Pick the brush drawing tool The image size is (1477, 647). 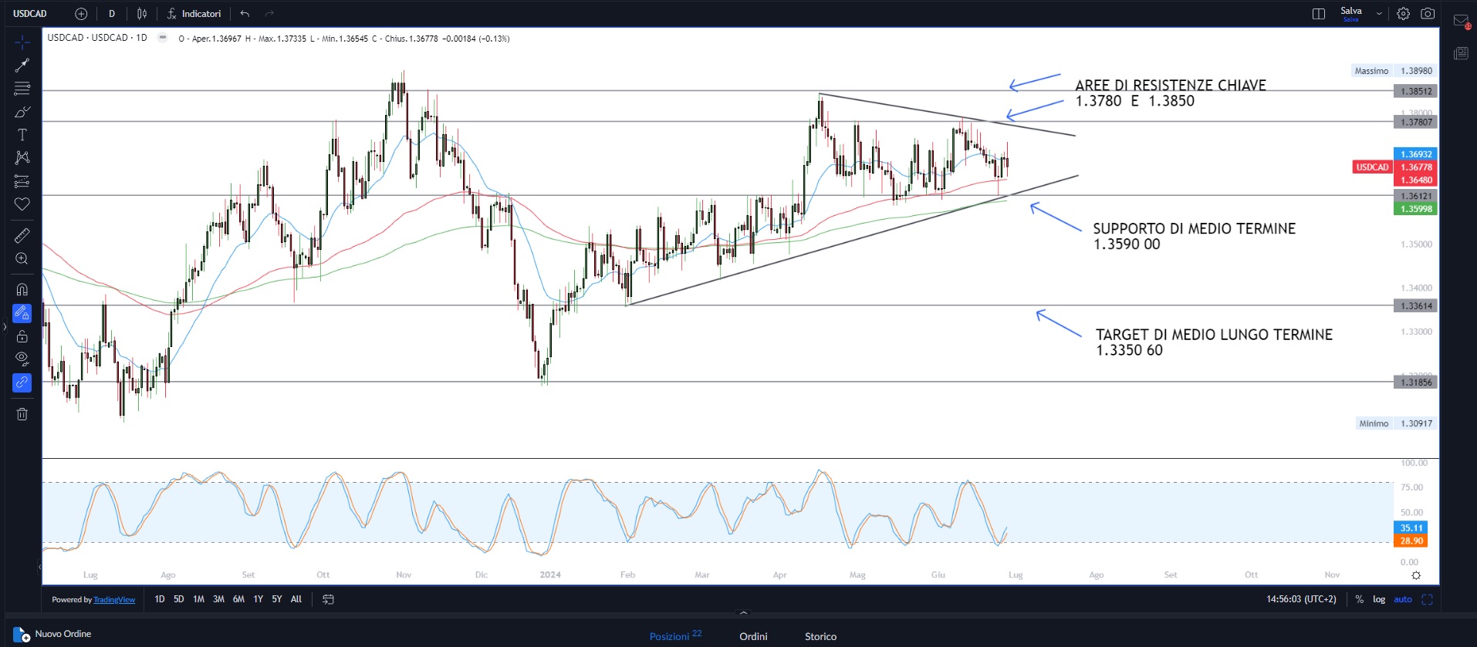(22, 112)
